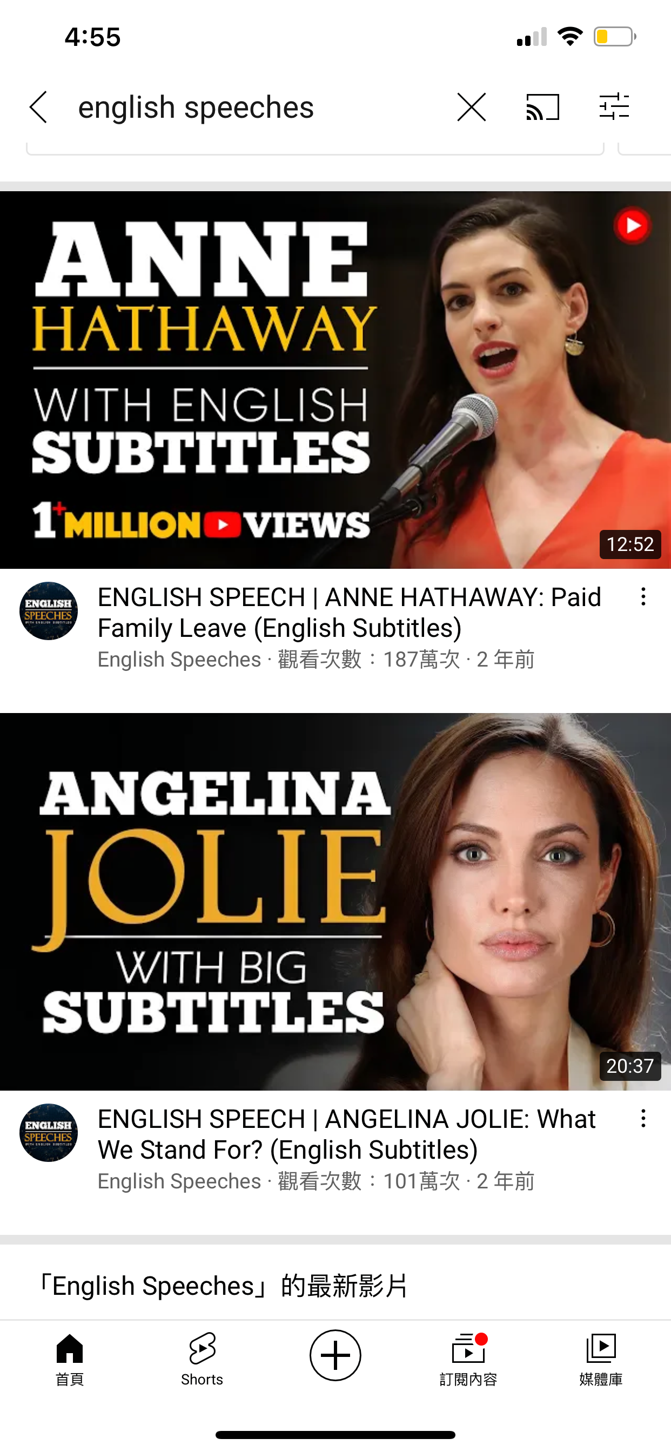Open the English Speeches channel avatar by the Anne Hathaway video
The height and width of the screenshot is (1452, 671).
[x=49, y=611]
